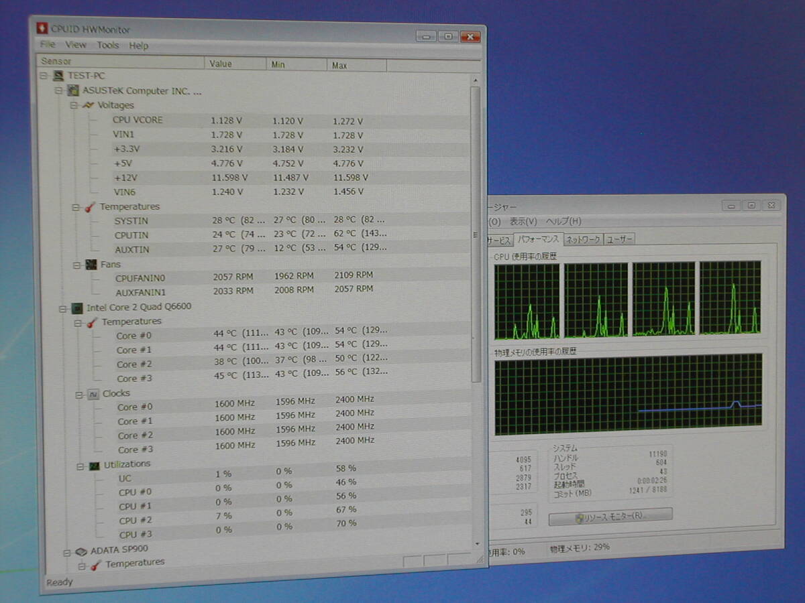
Task: Click the 物理メモリ: 29% status text
Action: (x=580, y=547)
